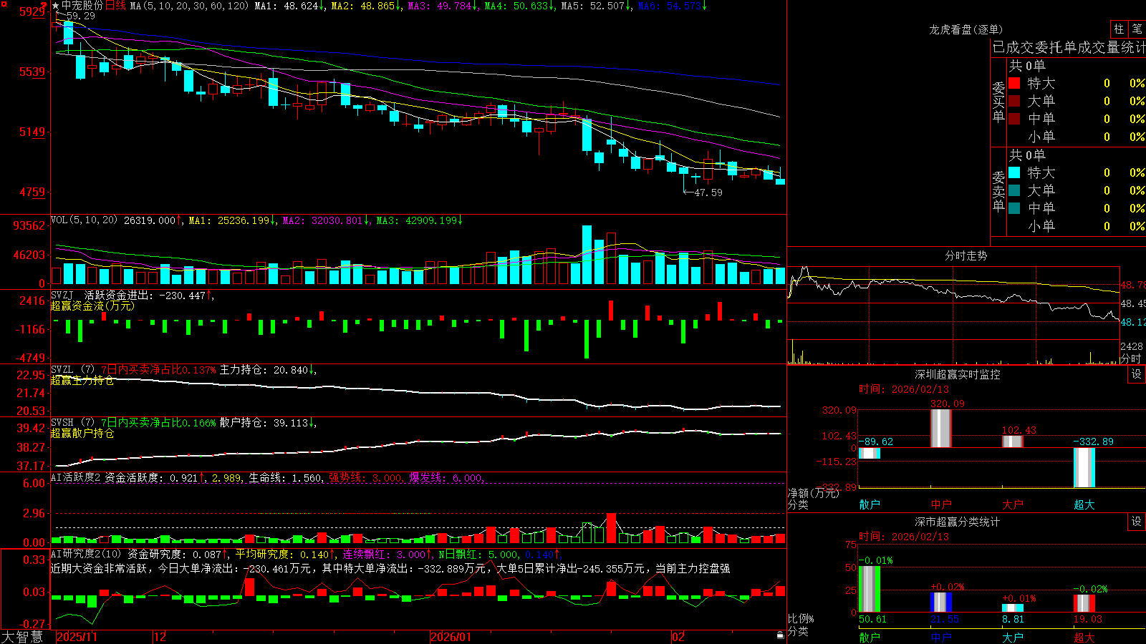The width and height of the screenshot is (1146, 644).
Task: Open the MA(5,10,20,30,60,120) indicator parameters
Action: tap(189, 6)
